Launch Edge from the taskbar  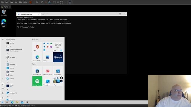(12, 102)
